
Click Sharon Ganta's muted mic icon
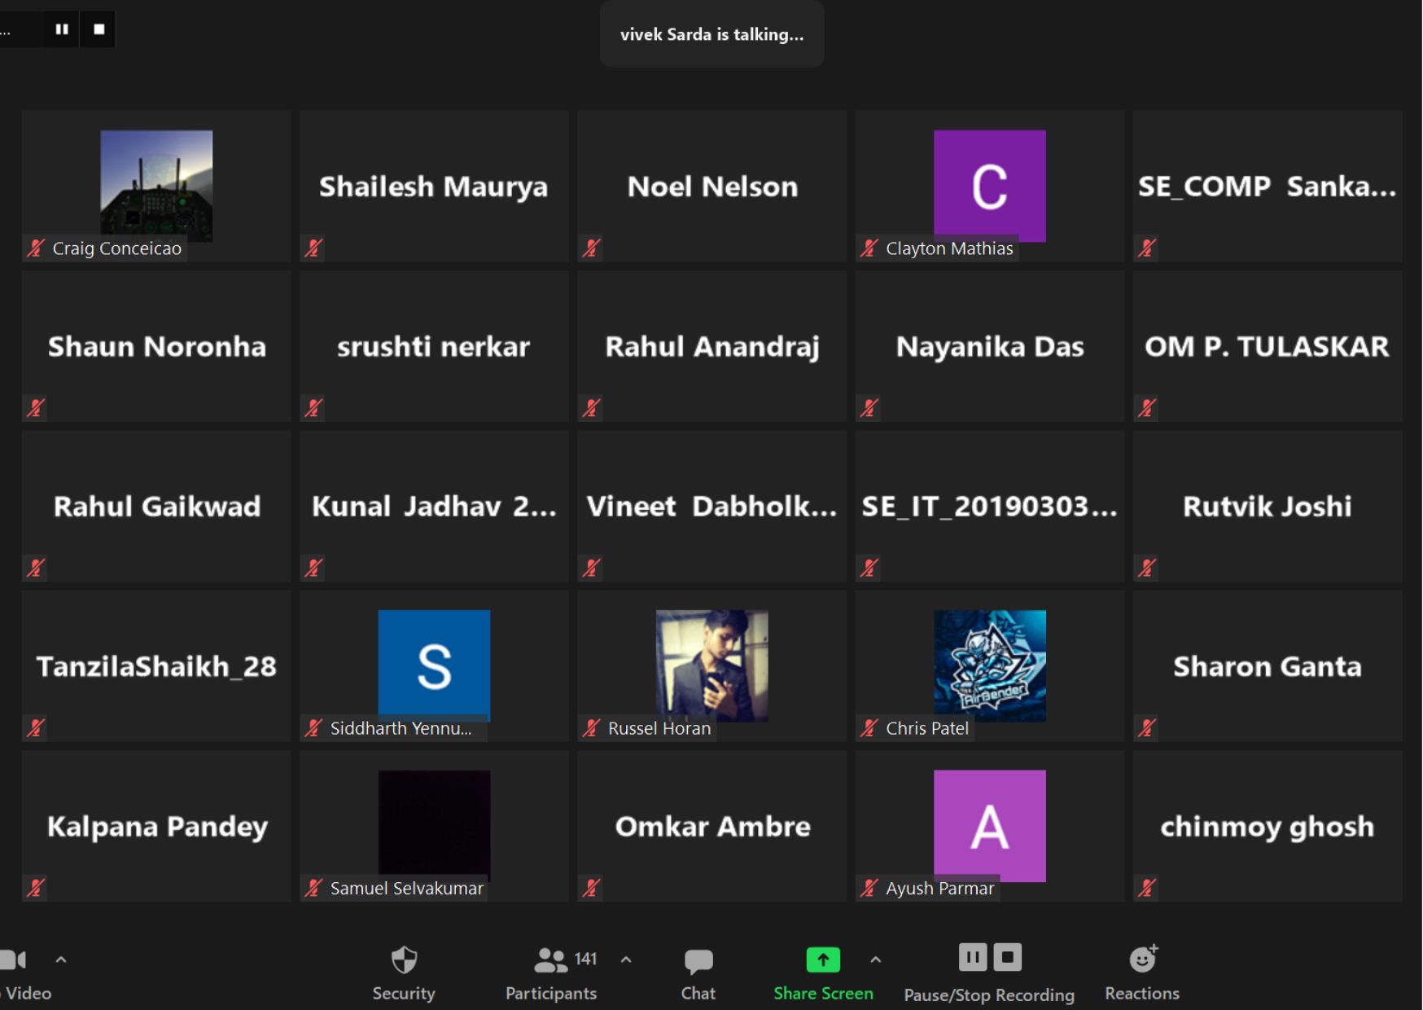coord(1147,727)
